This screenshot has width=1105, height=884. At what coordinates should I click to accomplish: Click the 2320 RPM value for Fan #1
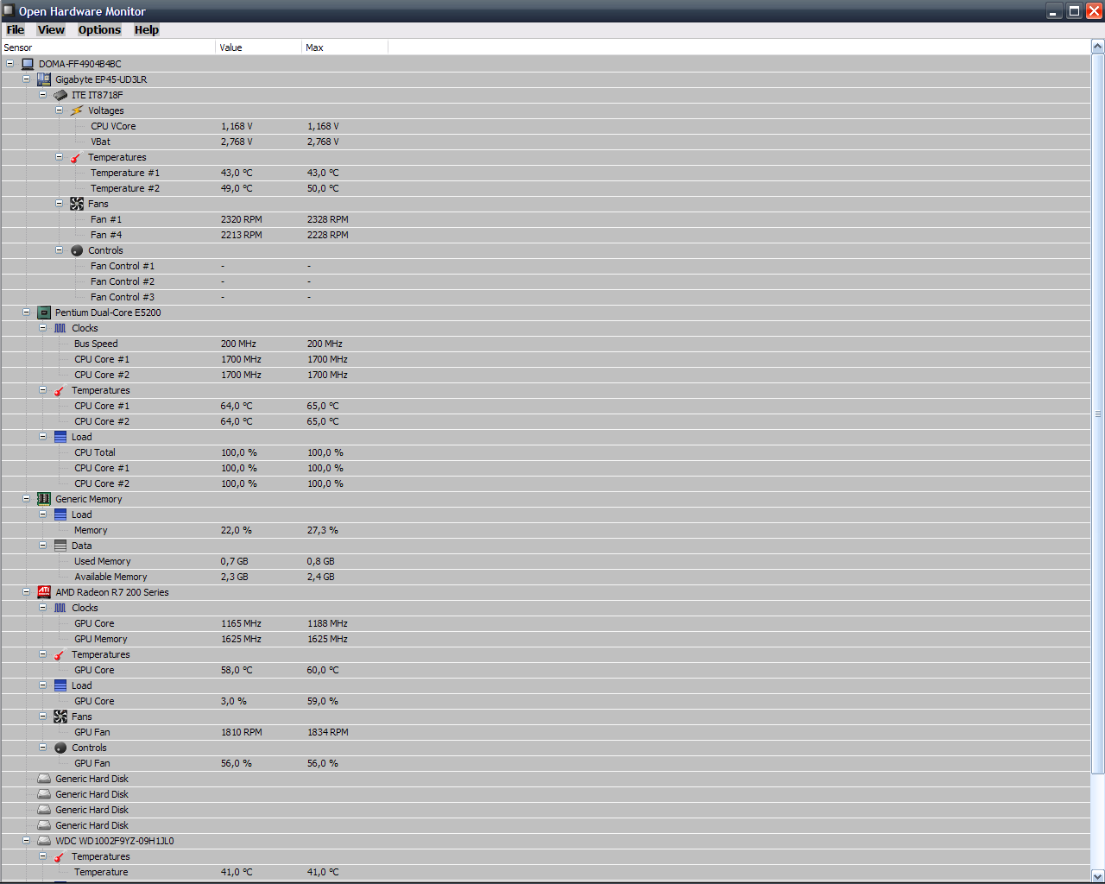click(x=241, y=219)
